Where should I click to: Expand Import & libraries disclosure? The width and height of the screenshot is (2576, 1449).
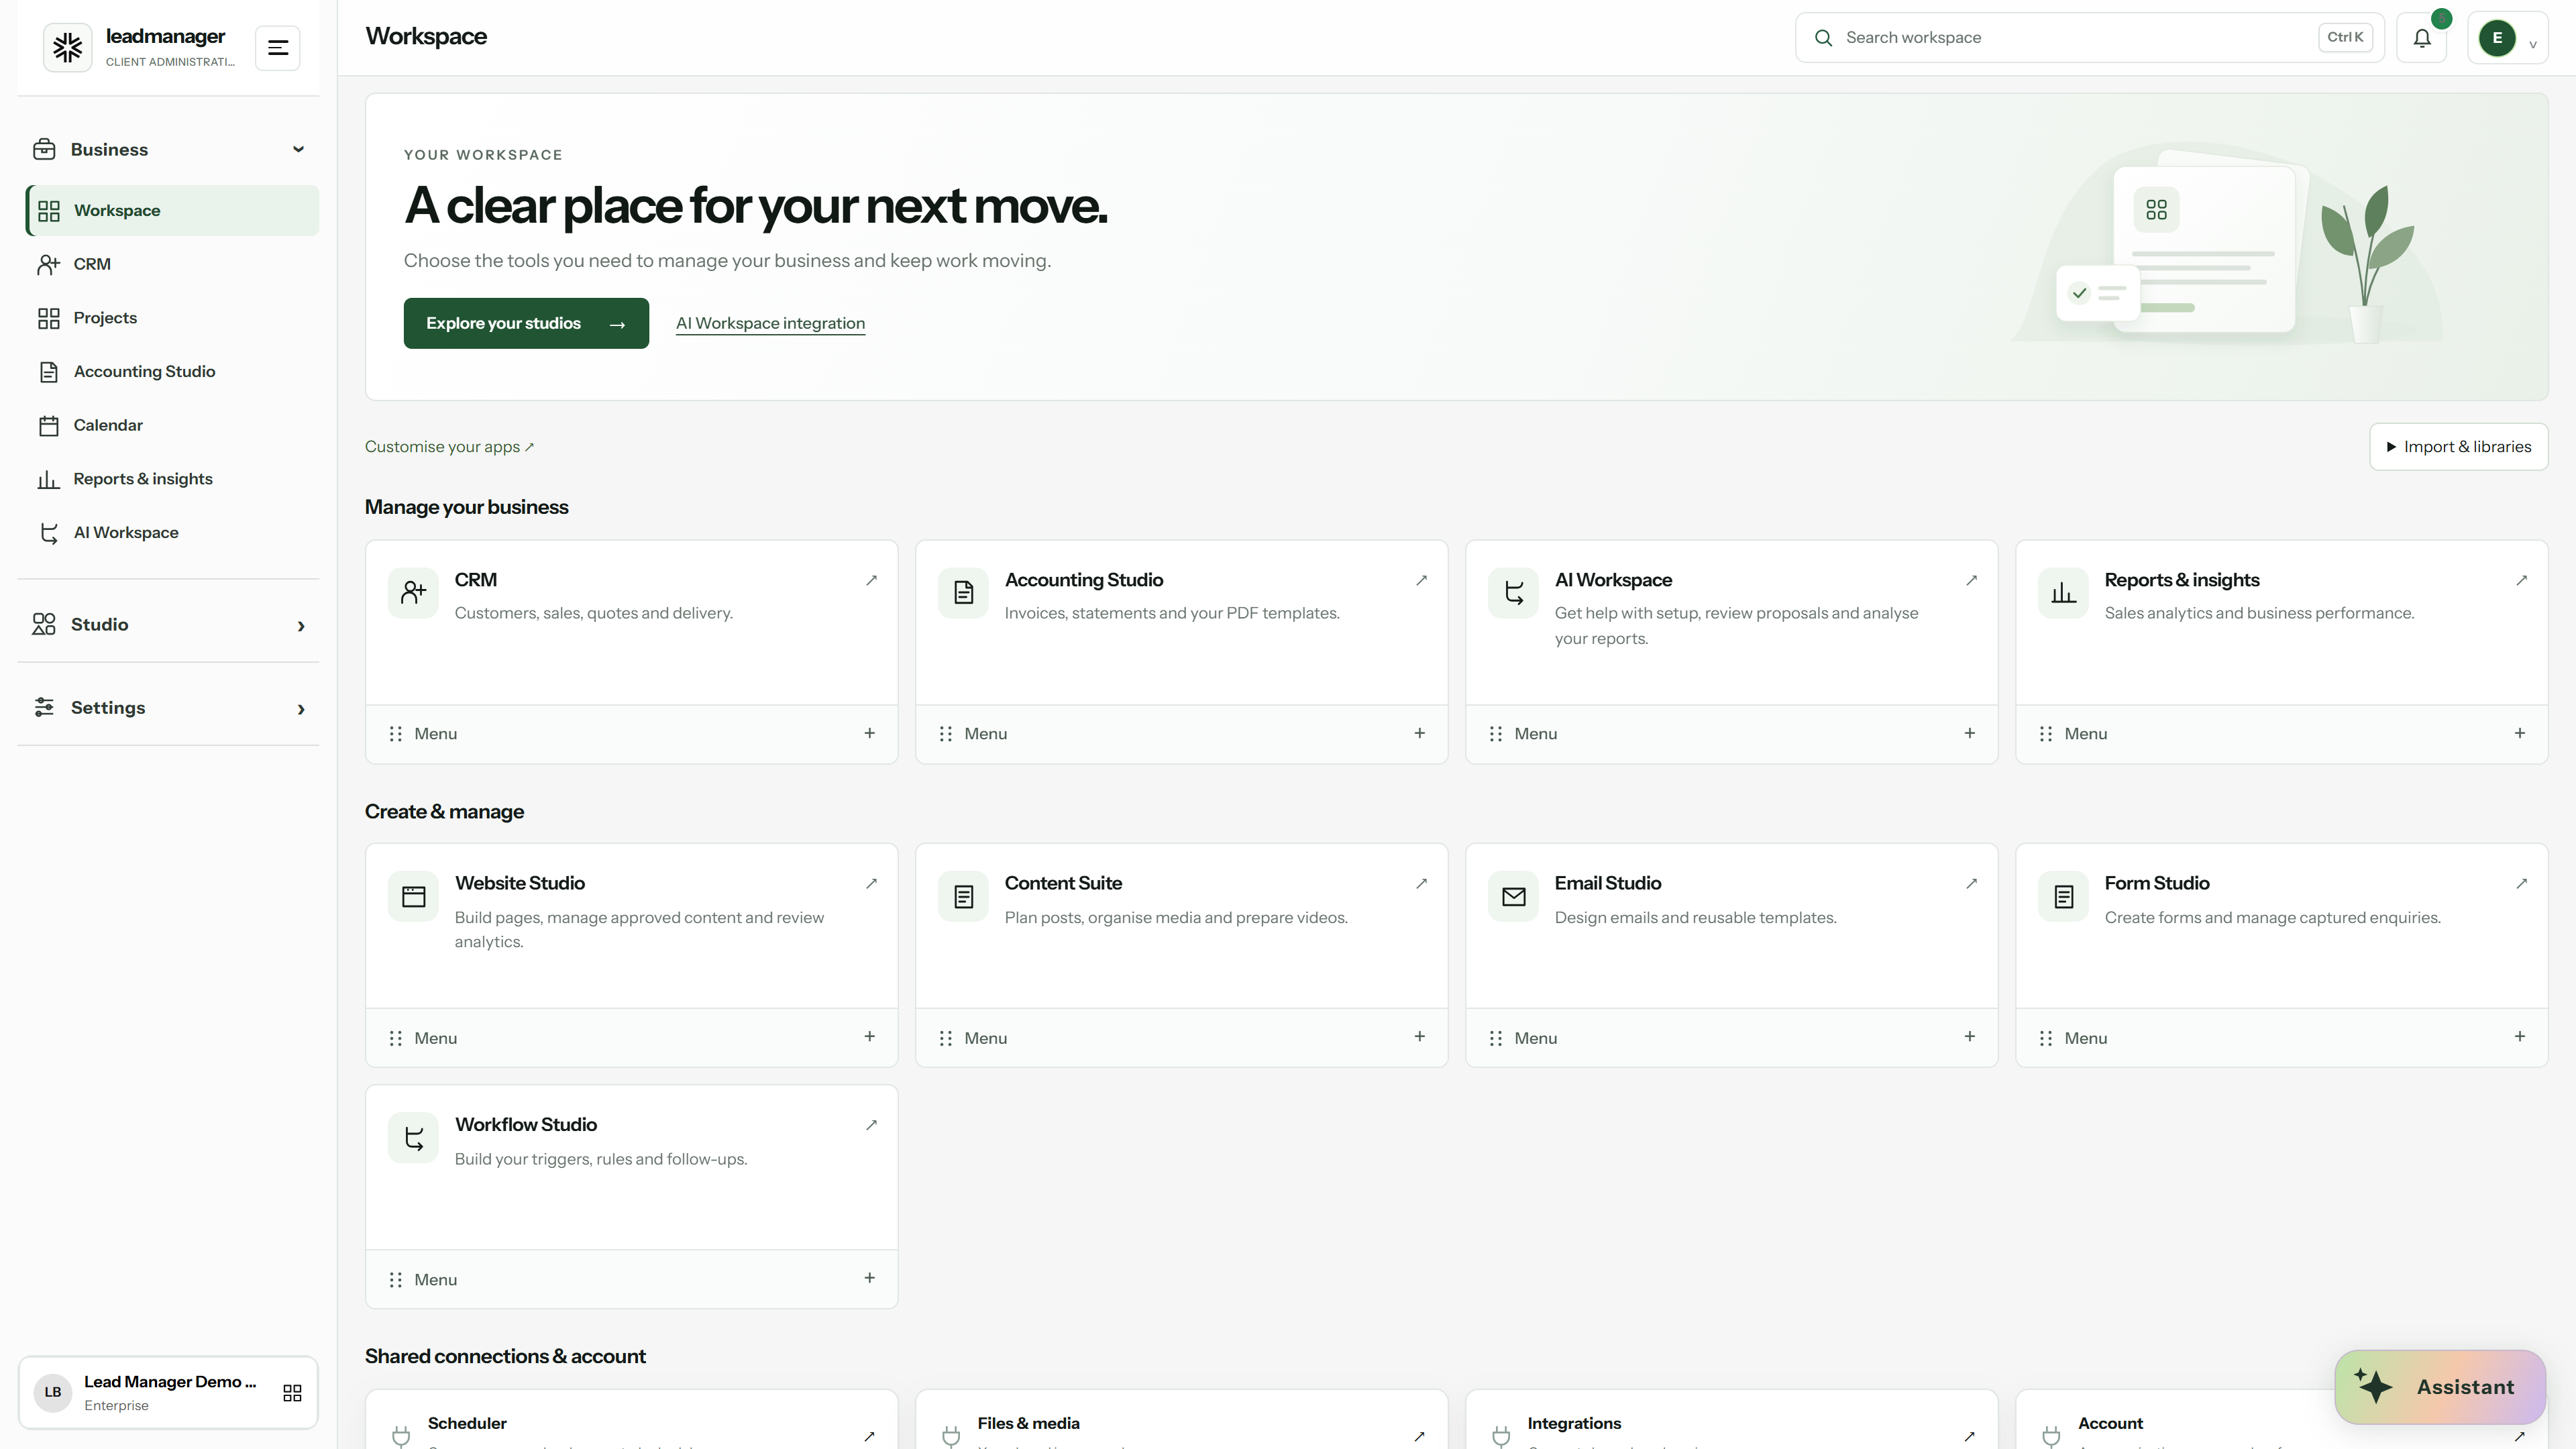click(2458, 447)
